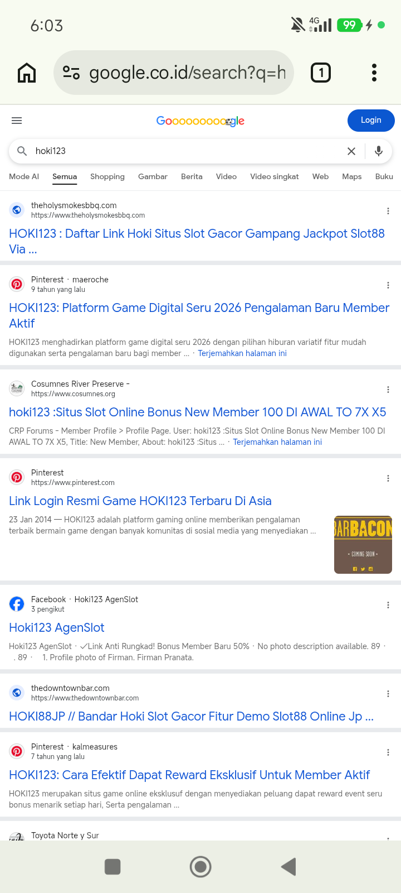The height and width of the screenshot is (893, 401).
Task: Tap Android home circle button
Action: pyautogui.click(x=200, y=867)
